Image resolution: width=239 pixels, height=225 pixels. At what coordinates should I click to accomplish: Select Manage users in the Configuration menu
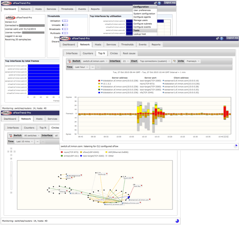coord(140,20)
